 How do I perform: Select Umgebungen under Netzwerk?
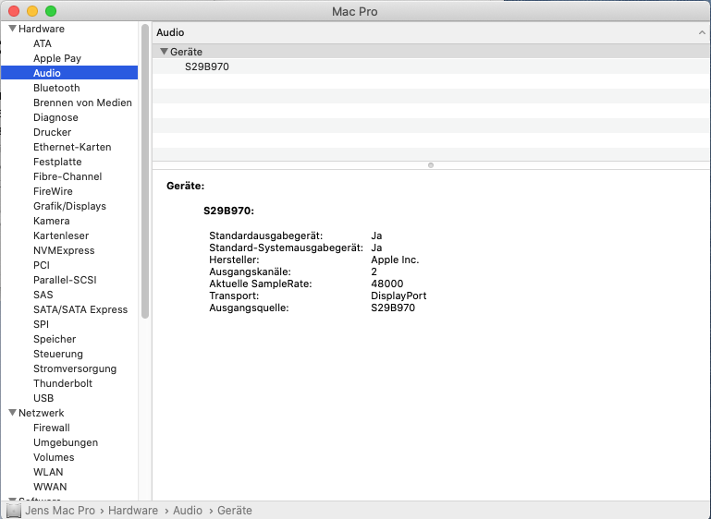pos(66,442)
